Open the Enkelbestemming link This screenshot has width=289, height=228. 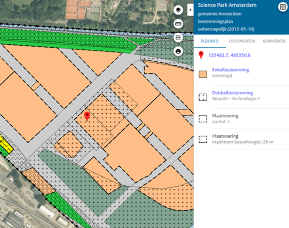coord(230,70)
